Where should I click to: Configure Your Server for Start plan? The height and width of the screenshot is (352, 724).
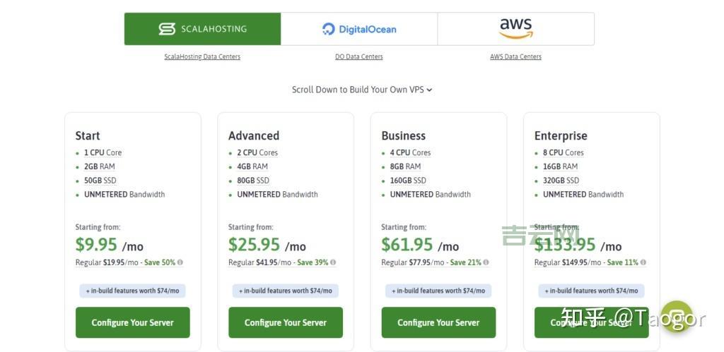click(132, 322)
